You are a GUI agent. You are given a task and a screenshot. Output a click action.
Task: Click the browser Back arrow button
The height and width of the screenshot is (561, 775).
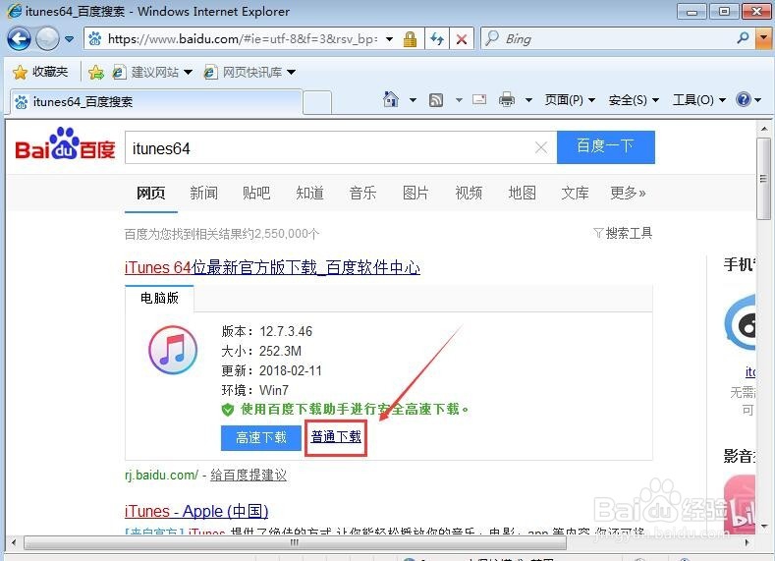click(20, 38)
